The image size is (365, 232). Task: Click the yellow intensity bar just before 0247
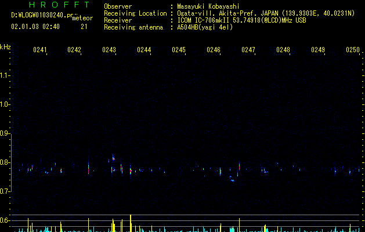tap(239, 225)
